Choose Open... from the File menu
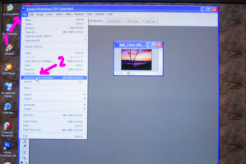The height and width of the screenshot is (164, 246). (x=54, y=24)
